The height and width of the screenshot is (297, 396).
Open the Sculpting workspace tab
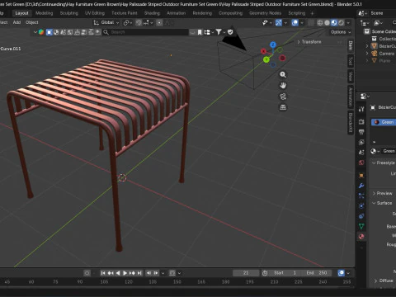pyautogui.click(x=68, y=13)
